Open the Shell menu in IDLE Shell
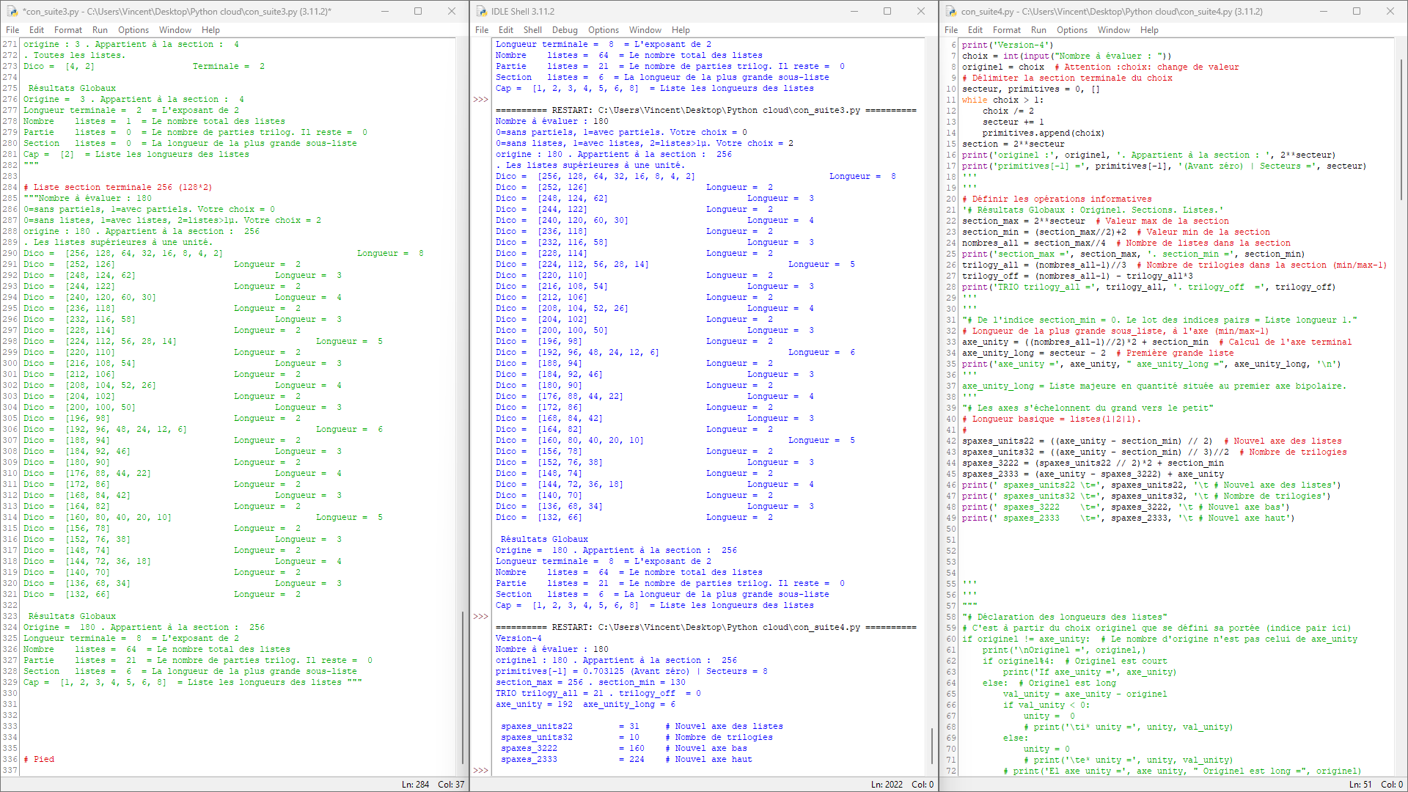This screenshot has width=1408, height=792. tap(532, 30)
